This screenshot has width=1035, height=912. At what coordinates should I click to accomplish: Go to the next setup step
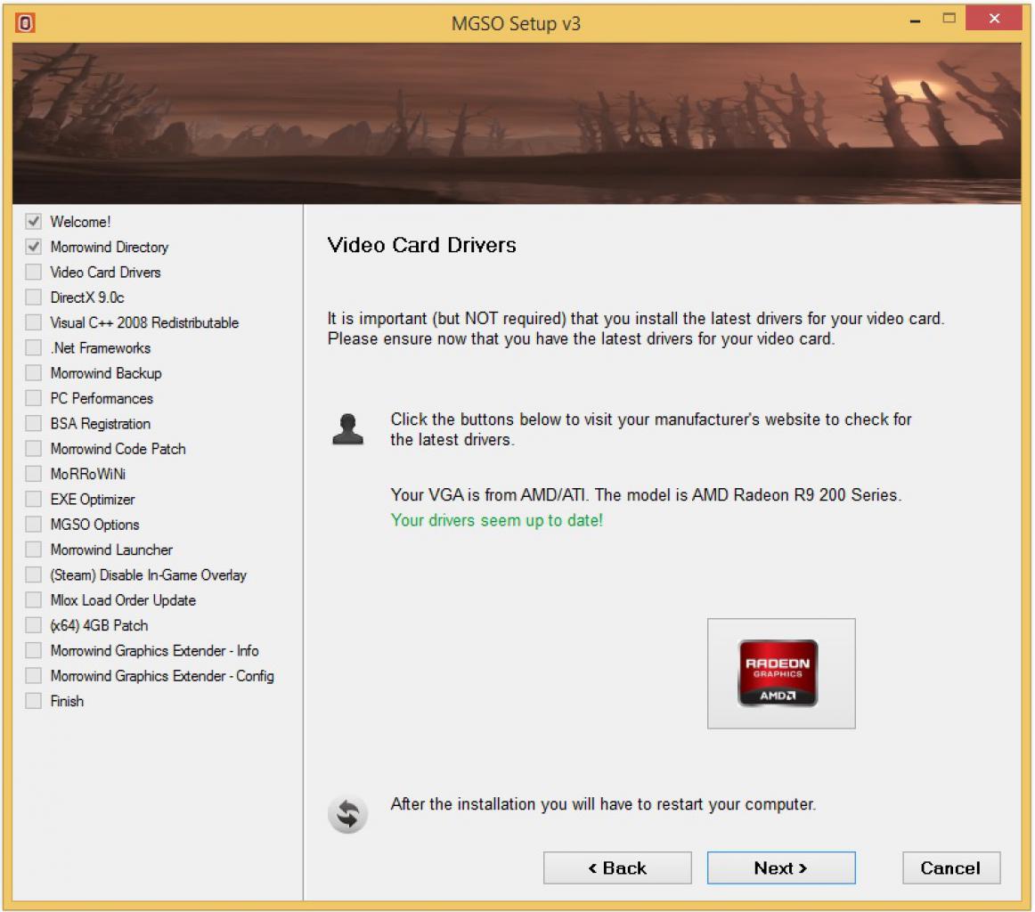[x=781, y=867]
